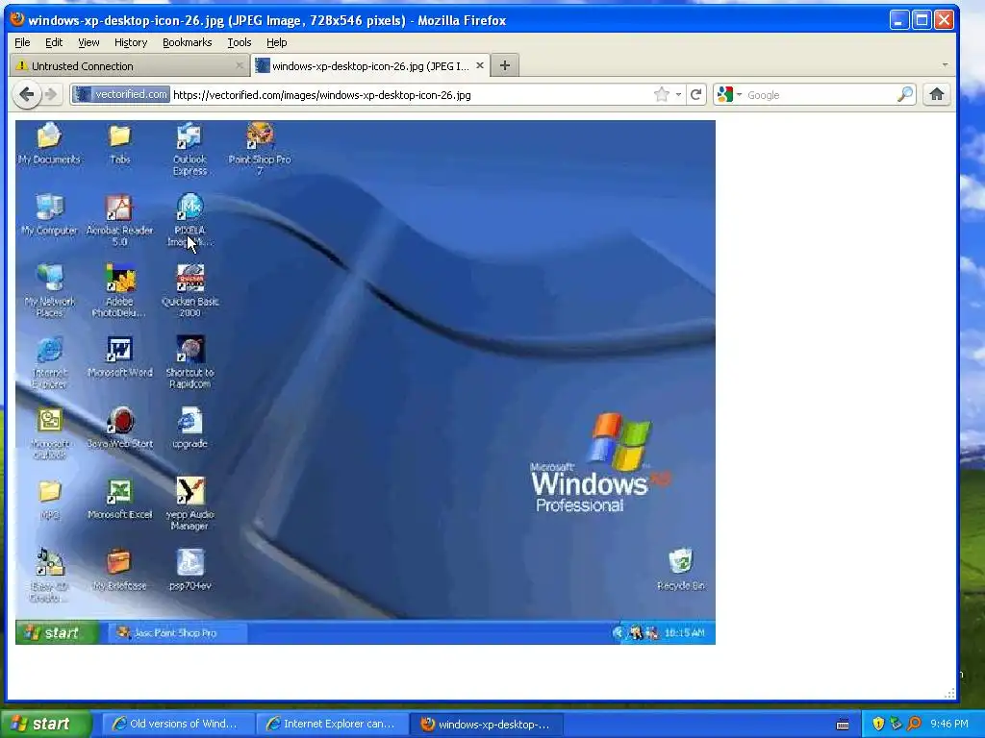Switch to Old versions of Wind... taskbar window
This screenshot has height=738, width=985.
click(178, 724)
